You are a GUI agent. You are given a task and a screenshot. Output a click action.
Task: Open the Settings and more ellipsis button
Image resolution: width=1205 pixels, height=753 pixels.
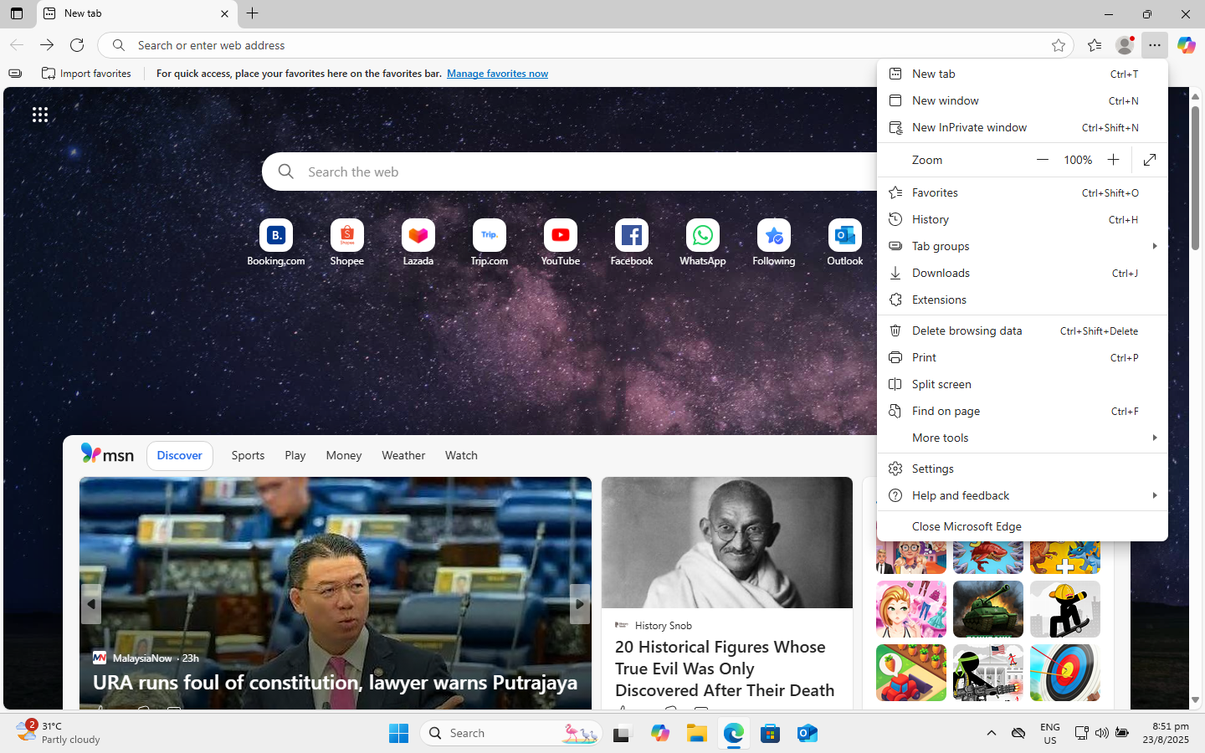click(1155, 45)
